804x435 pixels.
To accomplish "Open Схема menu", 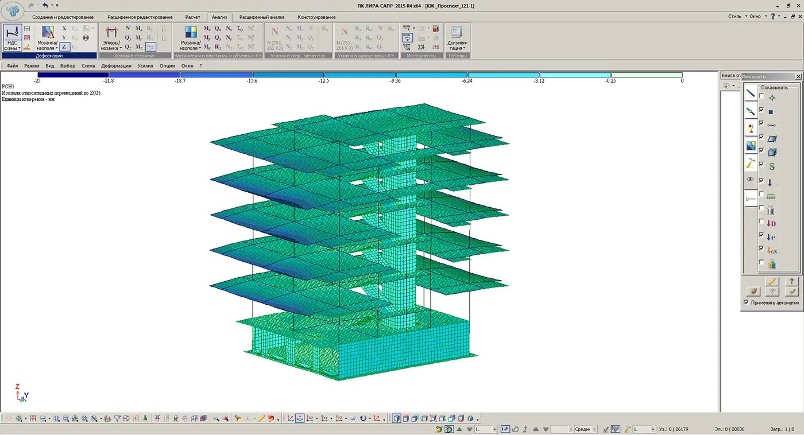I will point(88,66).
